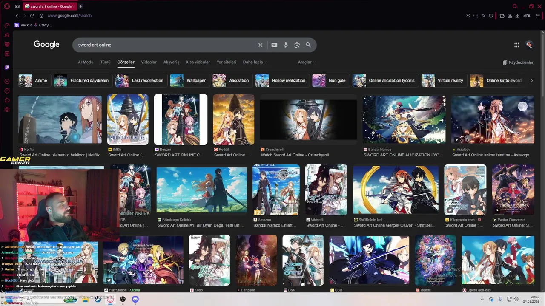Add page to bookmarks heart
Viewport: 545px width, 306px height.
[491, 16]
